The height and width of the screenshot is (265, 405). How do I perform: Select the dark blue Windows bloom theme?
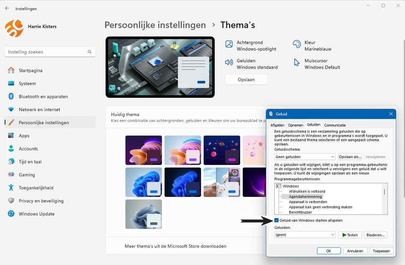coord(183,182)
